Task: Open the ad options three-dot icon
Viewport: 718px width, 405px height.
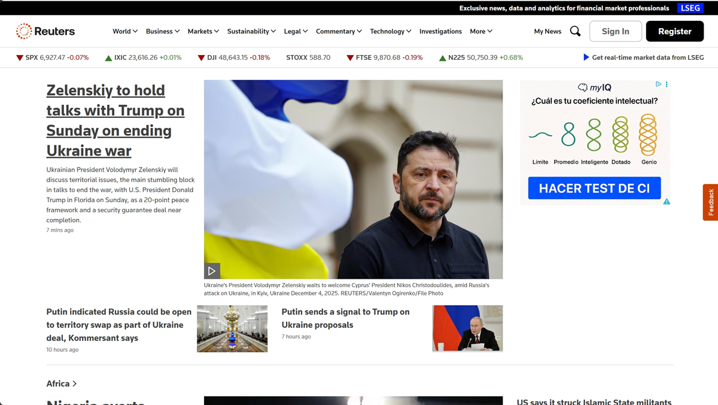Action: [x=667, y=84]
